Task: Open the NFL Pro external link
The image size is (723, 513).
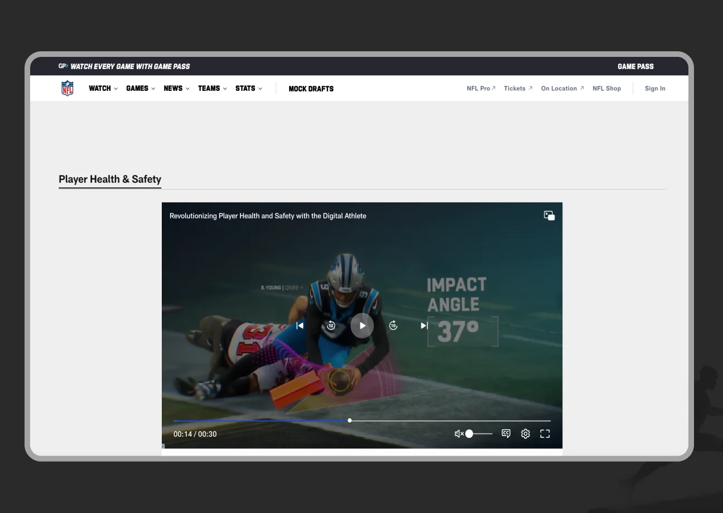Action: point(481,88)
